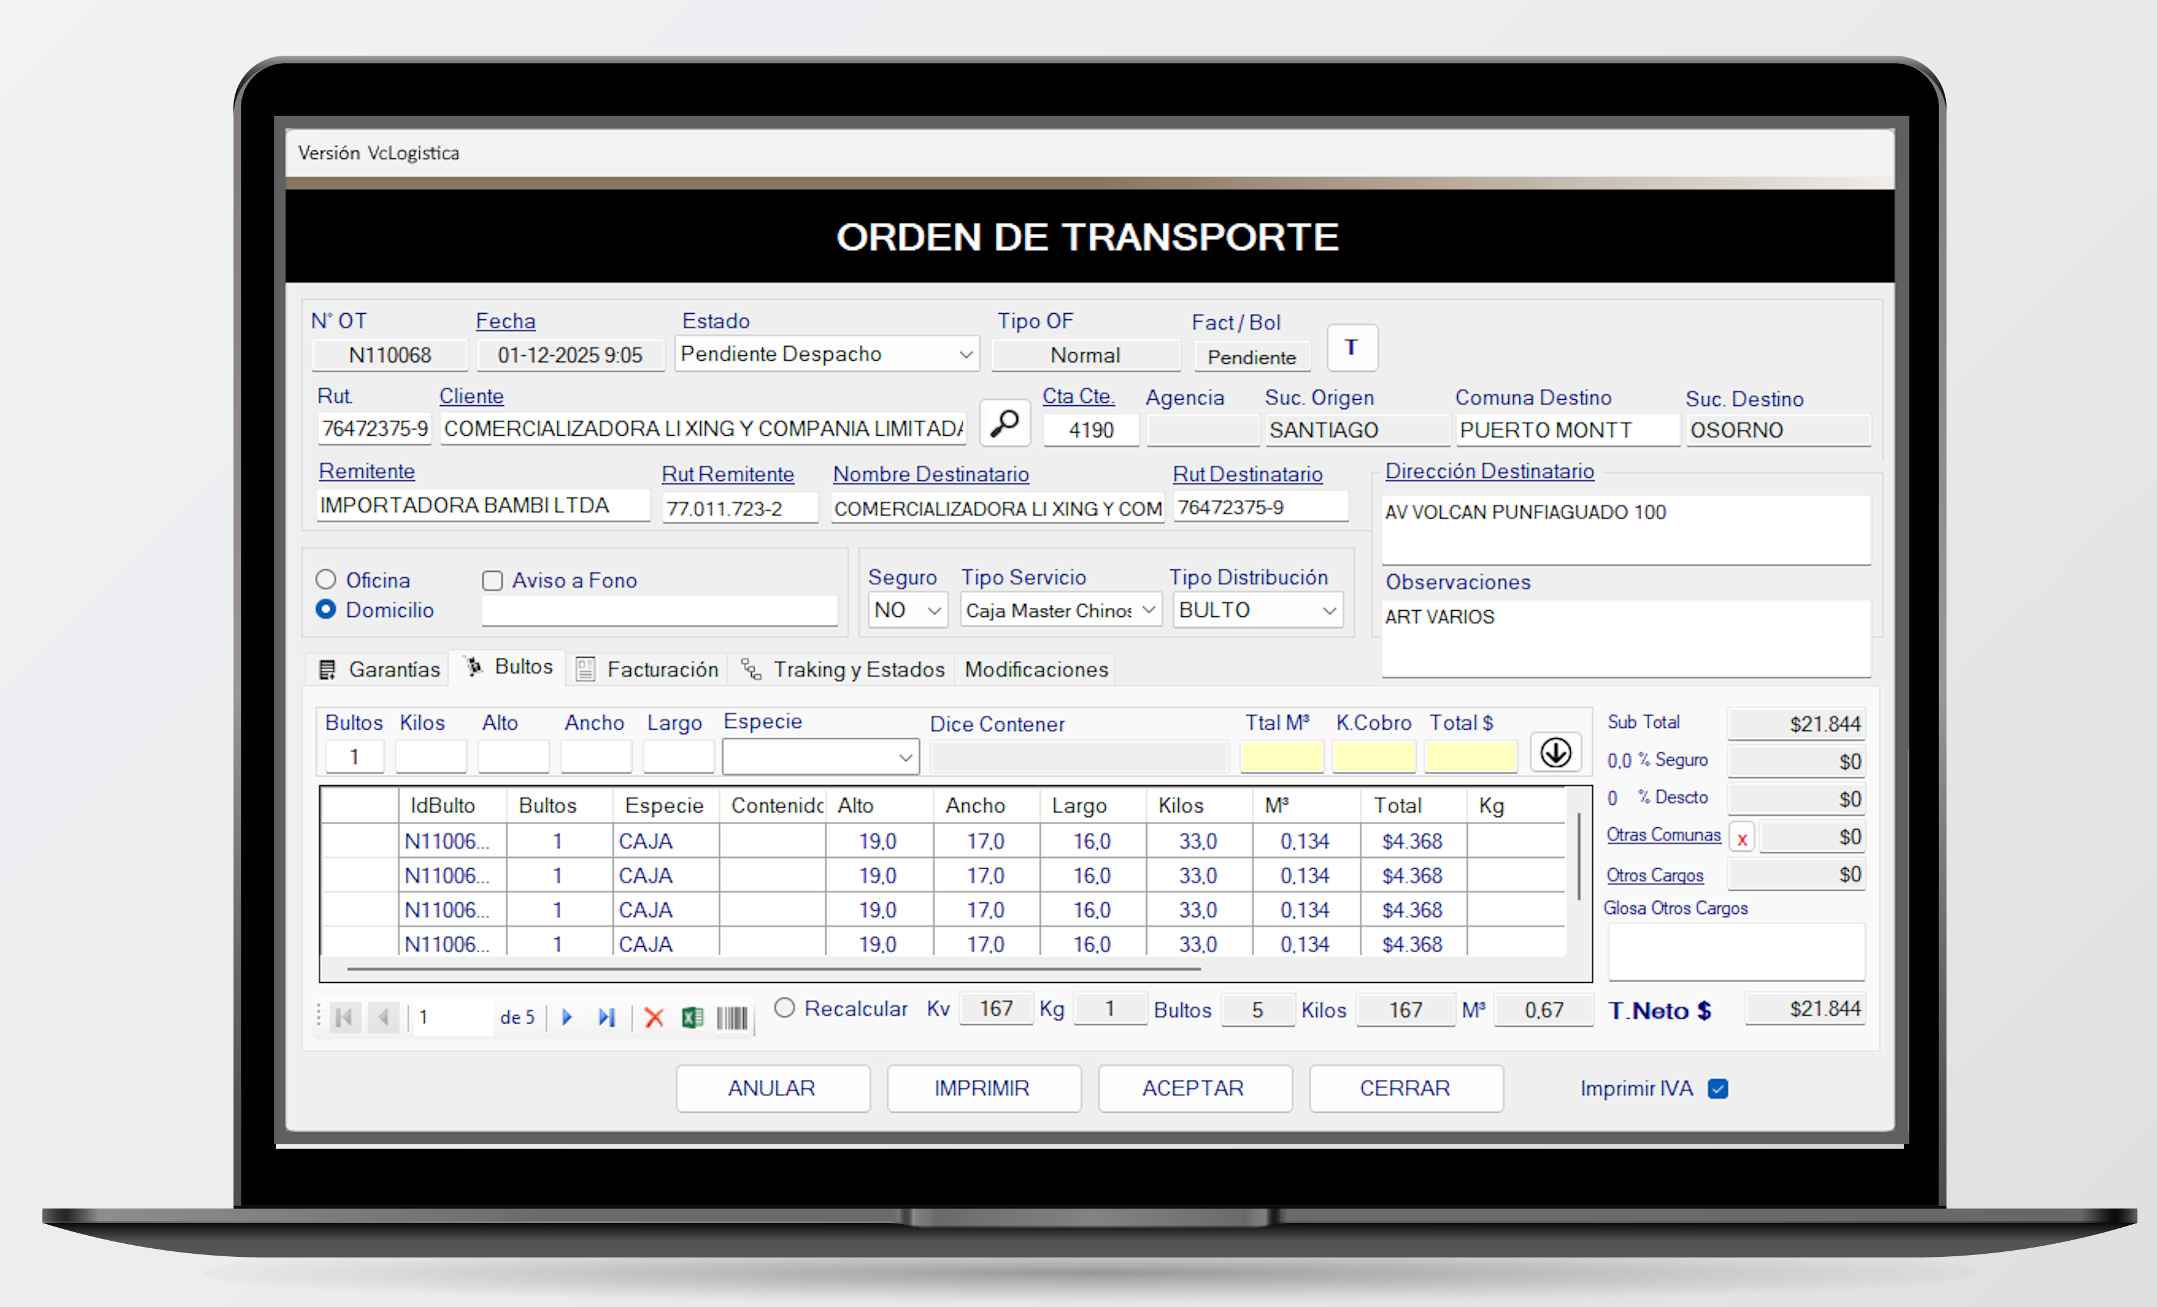2157x1307 pixels.
Task: Toggle the Imprimir IVA checkbox
Action: [x=1717, y=1089]
